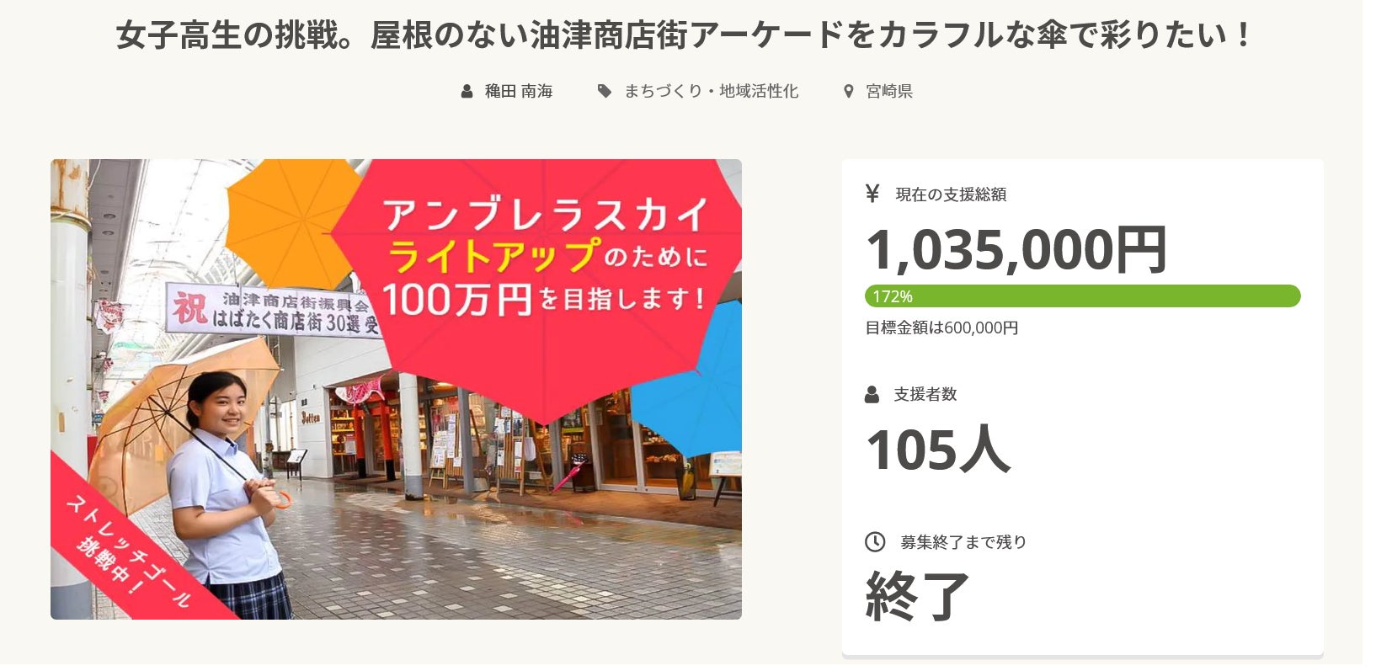The width and height of the screenshot is (1376, 671).
Task: Click the 1,035,000円 total amount
Action: click(x=1016, y=249)
